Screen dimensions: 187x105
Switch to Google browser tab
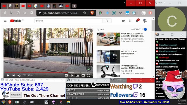click(36, 6)
